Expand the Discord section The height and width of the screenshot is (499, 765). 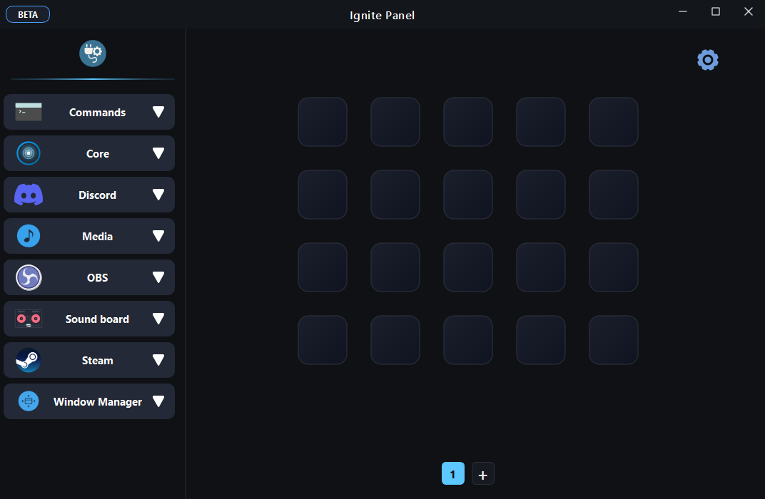tap(158, 195)
